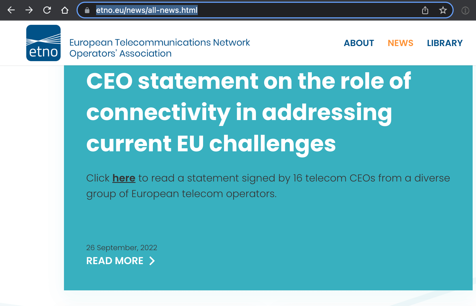Go back to the previous page
Image resolution: width=476 pixels, height=306 pixels.
[11, 10]
